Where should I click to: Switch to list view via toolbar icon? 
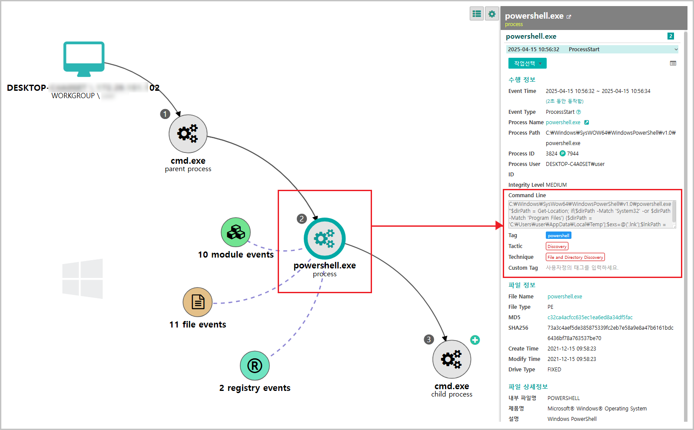coord(477,14)
